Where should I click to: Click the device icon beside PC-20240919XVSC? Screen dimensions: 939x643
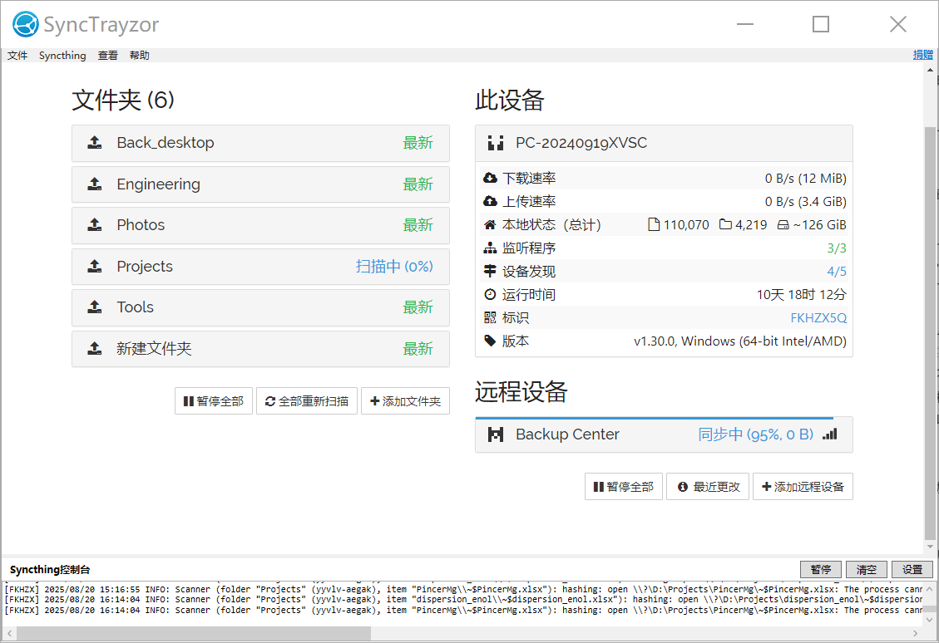[x=496, y=143]
